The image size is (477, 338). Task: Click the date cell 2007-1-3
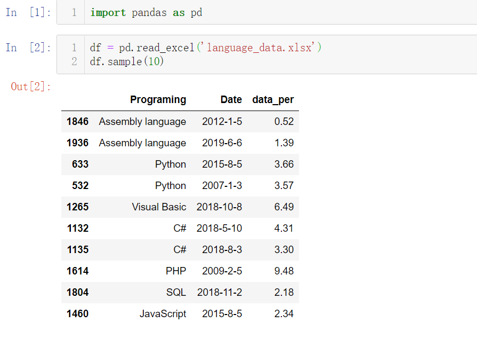[222, 186]
